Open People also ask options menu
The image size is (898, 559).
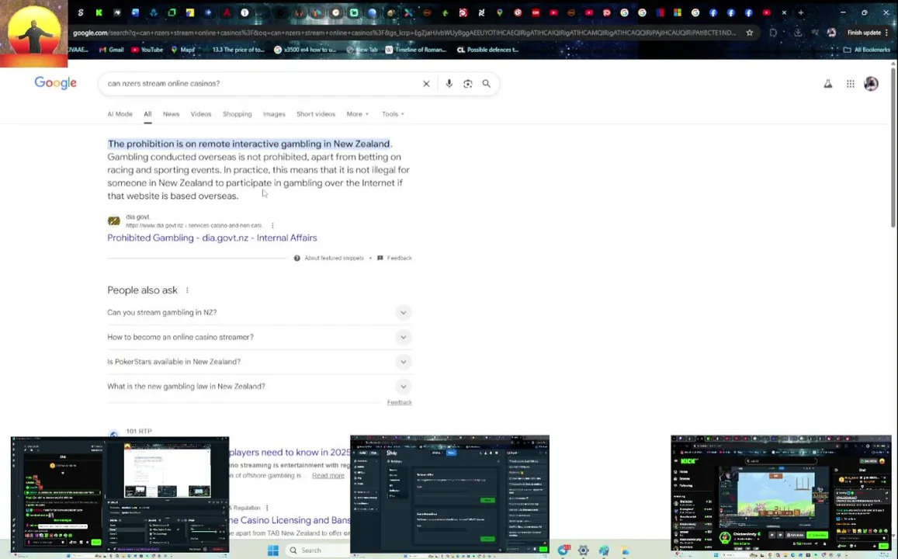(187, 290)
